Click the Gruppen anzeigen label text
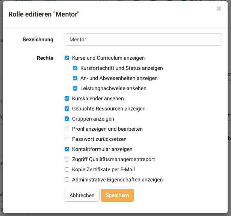231x216 pixels. click(x=93, y=119)
